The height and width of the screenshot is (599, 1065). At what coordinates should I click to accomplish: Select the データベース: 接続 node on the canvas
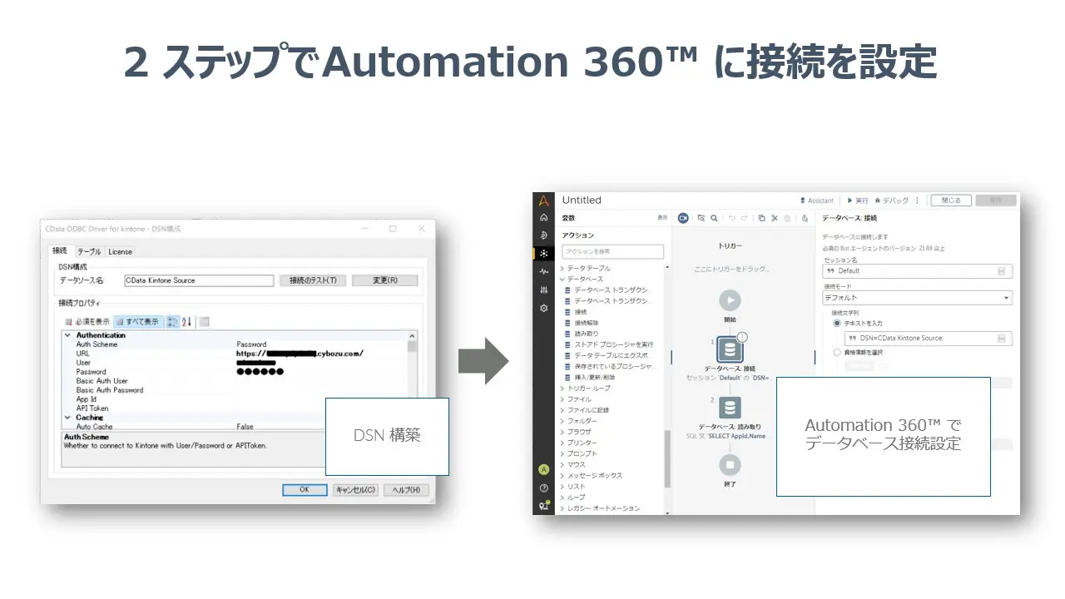click(730, 349)
